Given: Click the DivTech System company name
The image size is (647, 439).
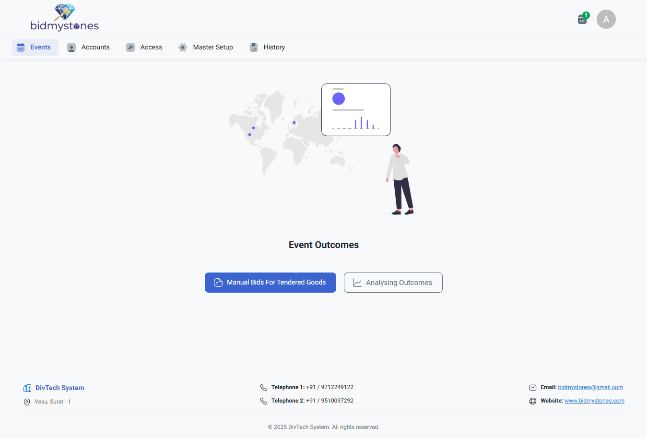Looking at the screenshot, I should (60, 388).
